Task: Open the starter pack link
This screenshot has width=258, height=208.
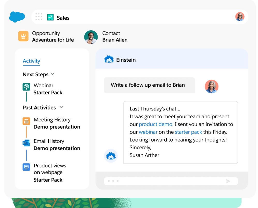Action: tap(188, 132)
